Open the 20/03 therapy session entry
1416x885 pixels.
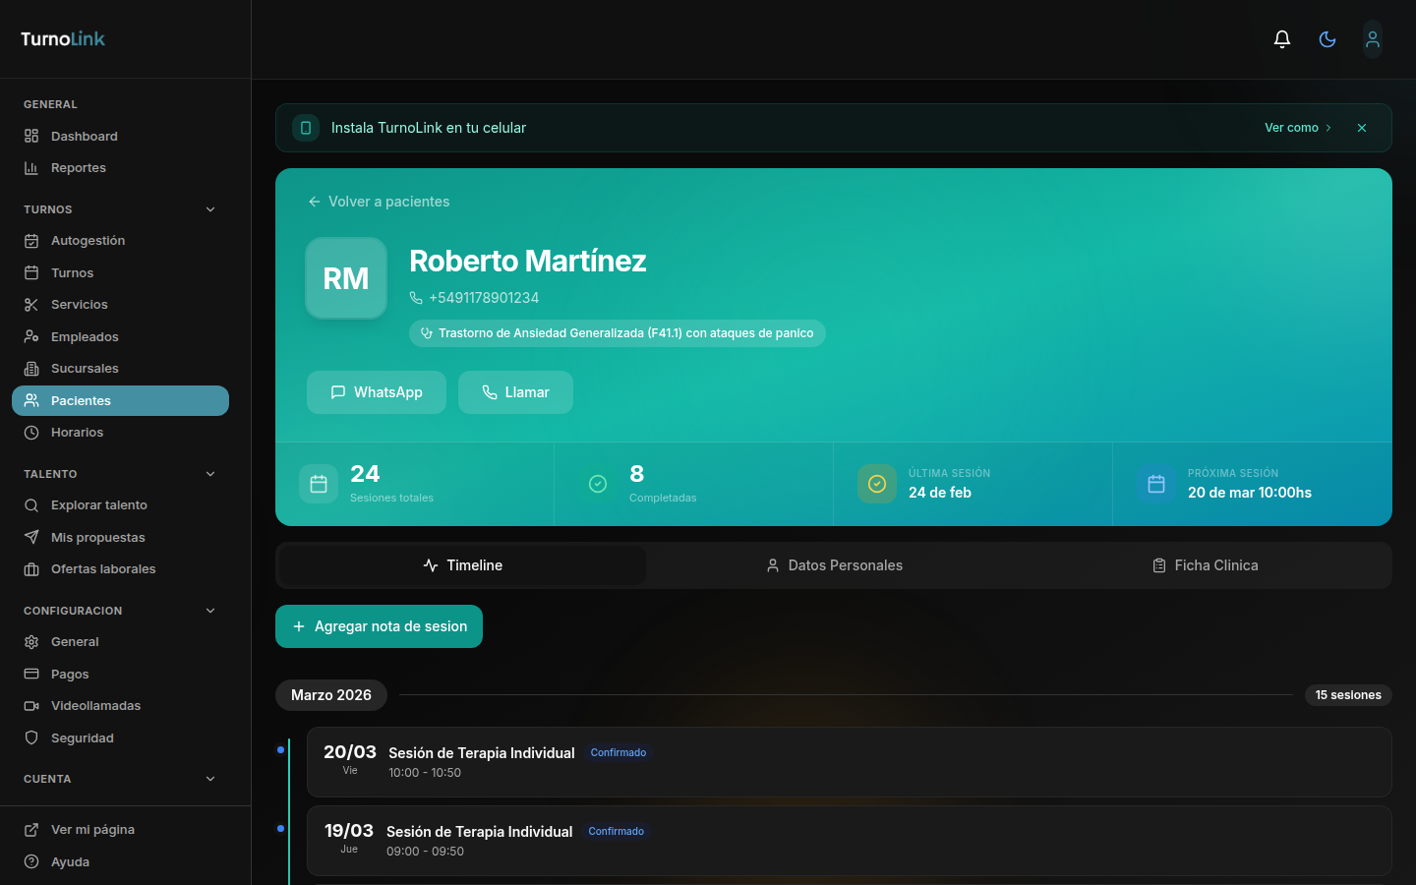click(x=849, y=762)
